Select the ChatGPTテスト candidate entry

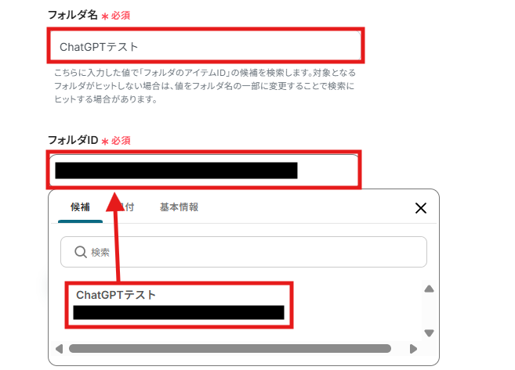pos(179,305)
